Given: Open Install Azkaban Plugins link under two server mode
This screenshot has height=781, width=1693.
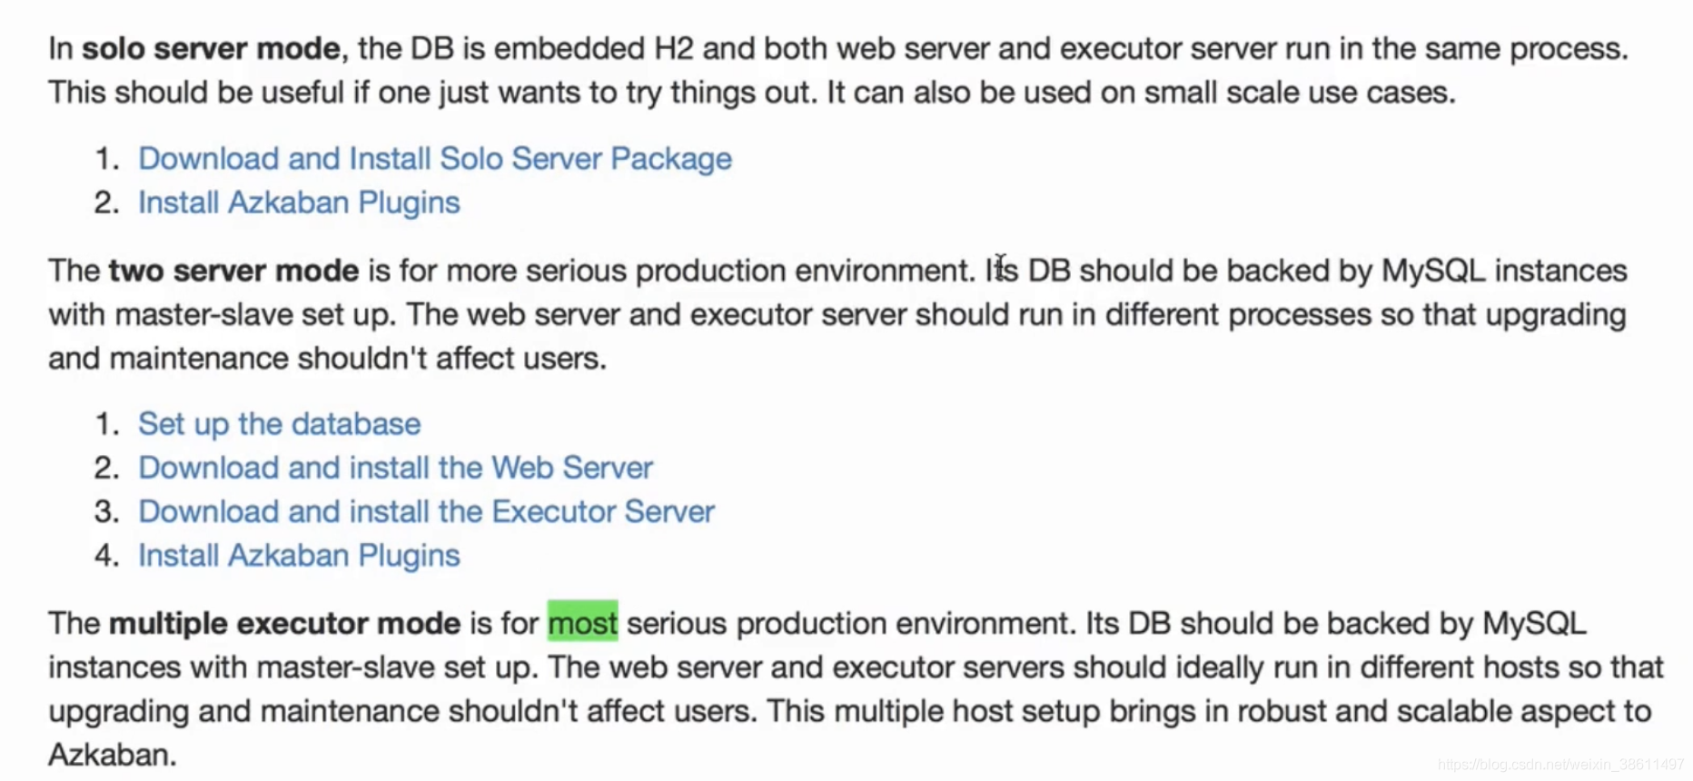Looking at the screenshot, I should click(299, 555).
